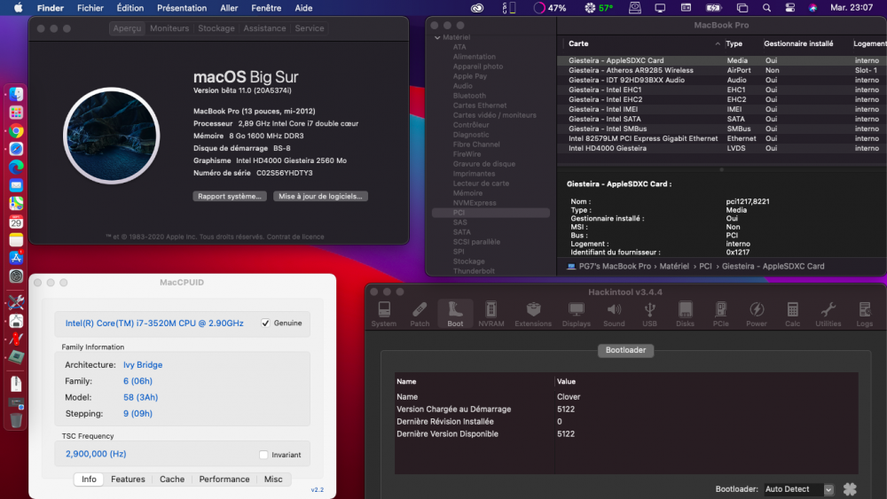The height and width of the screenshot is (499, 887).
Task: Open the NVRAM section in Hackintool
Action: point(491,315)
